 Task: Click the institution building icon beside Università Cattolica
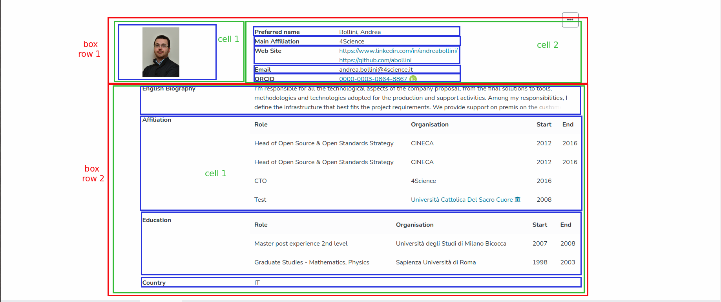click(517, 199)
